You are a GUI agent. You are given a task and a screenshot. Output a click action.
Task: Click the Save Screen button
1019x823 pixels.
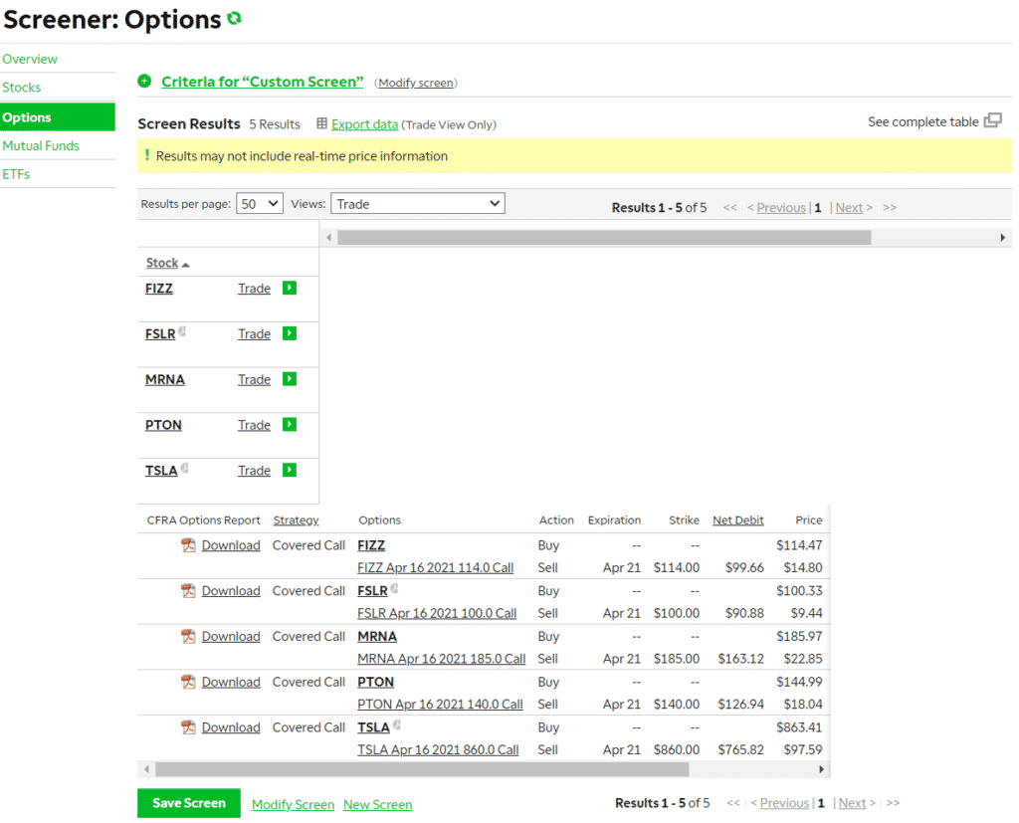[188, 802]
